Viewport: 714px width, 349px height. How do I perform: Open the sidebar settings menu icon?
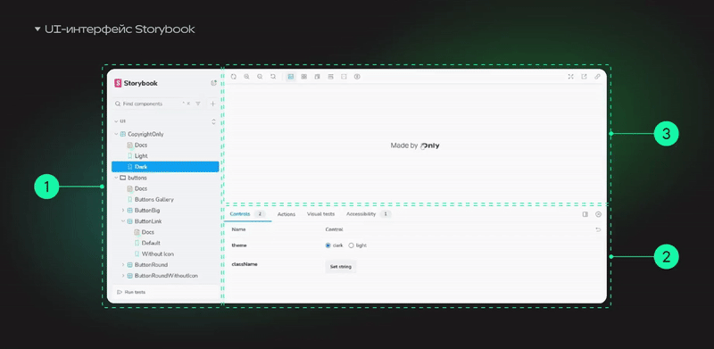pyautogui.click(x=213, y=83)
